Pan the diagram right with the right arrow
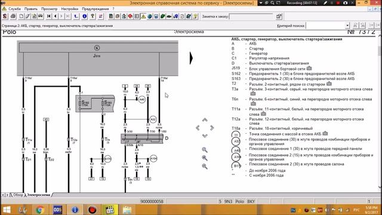The width and height of the screenshot is (382, 215). [x=212, y=128]
